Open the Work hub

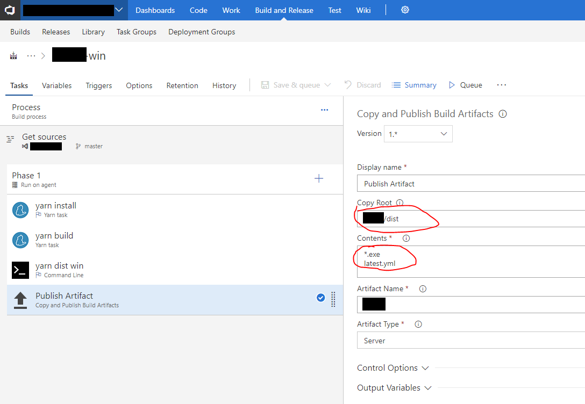(x=231, y=10)
